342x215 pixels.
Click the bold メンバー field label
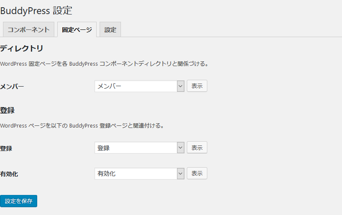pos(12,87)
